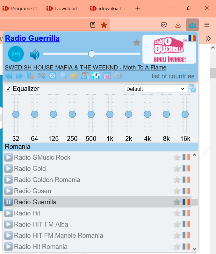Open the user list icon
Screen dimensions: 216x254
click(85, 76)
